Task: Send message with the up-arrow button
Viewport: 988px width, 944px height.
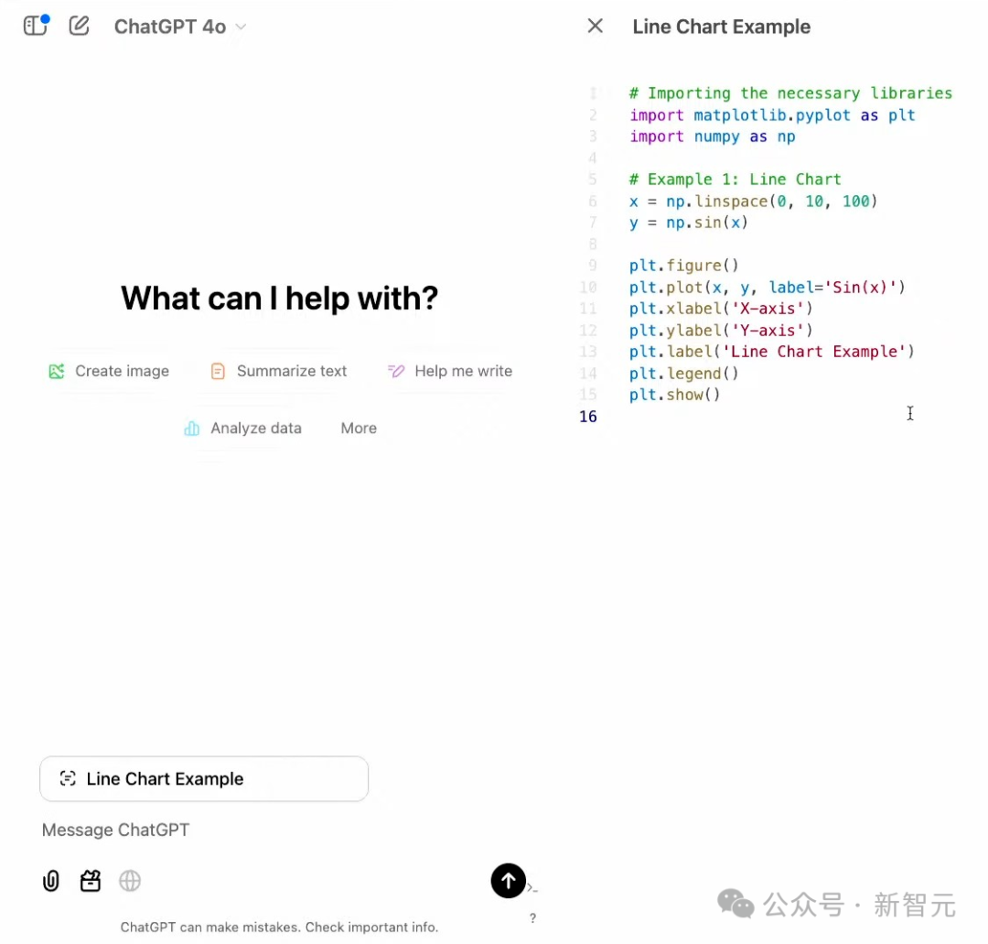Action: (x=509, y=881)
